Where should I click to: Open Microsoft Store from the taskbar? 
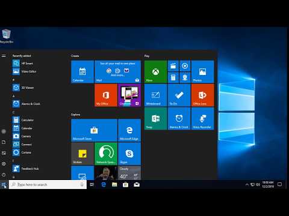[125, 185]
